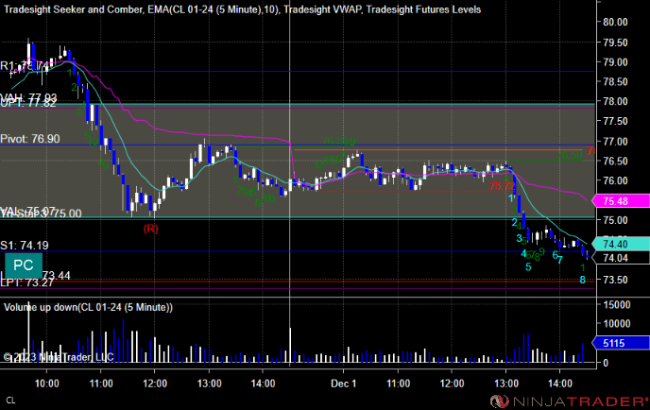Viewport: 650px width, 410px height.
Task: Click the 'S1: 74.19' level label
Action: pyautogui.click(x=25, y=246)
